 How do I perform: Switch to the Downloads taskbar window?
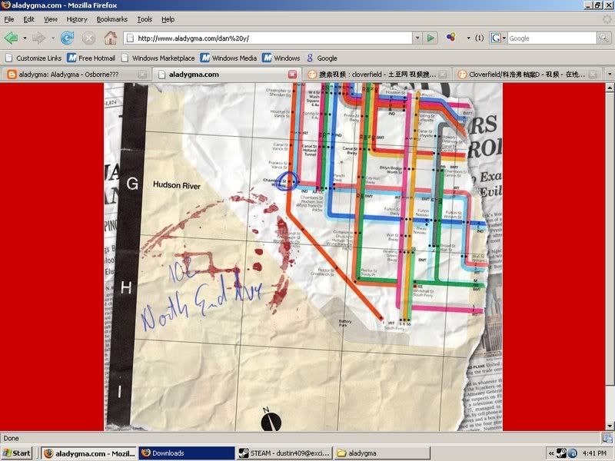(x=186, y=453)
